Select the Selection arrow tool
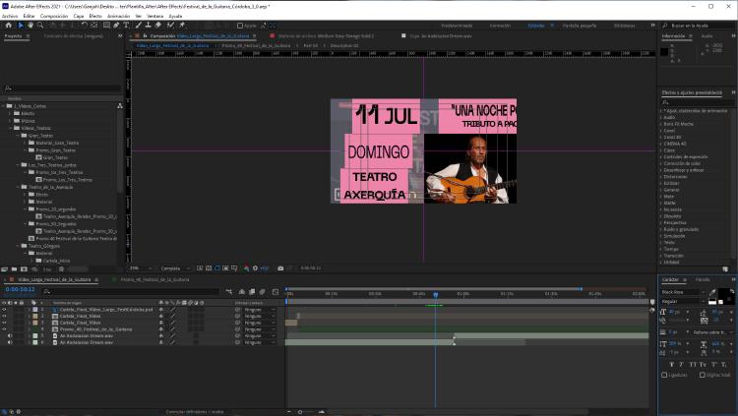This screenshot has height=416, width=738. click(21, 26)
